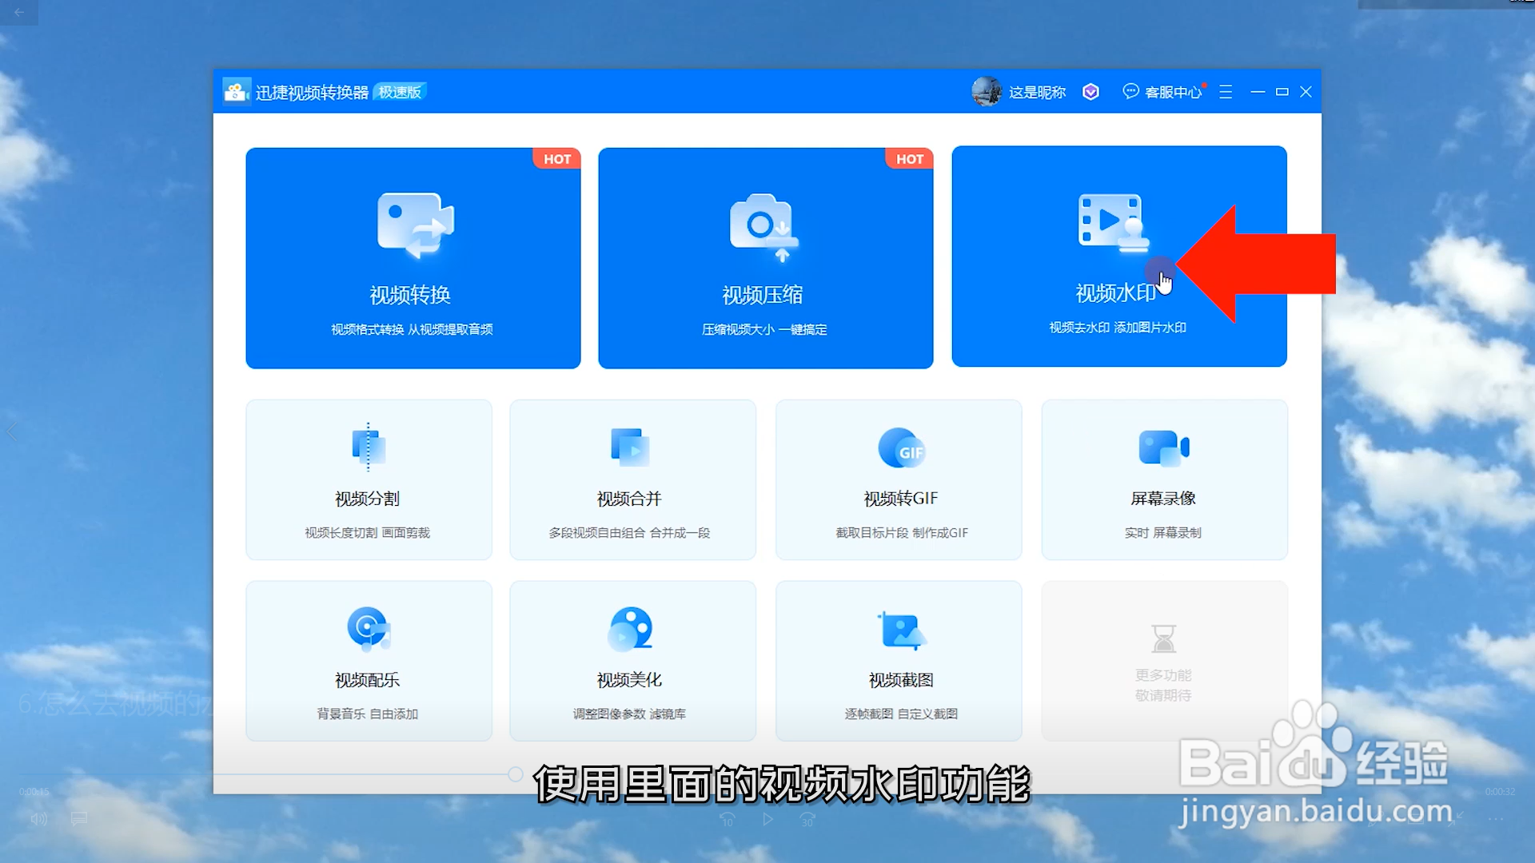Click the purple VIP shield badge

pyautogui.click(x=1090, y=92)
